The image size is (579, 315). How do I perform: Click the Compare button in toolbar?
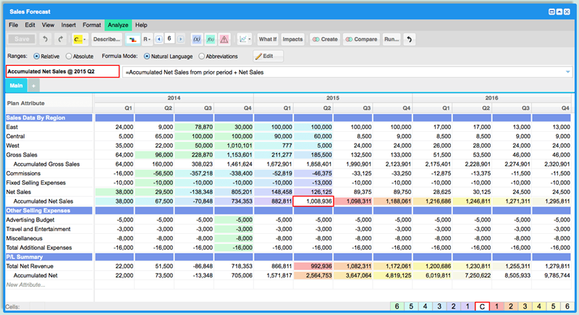point(360,39)
